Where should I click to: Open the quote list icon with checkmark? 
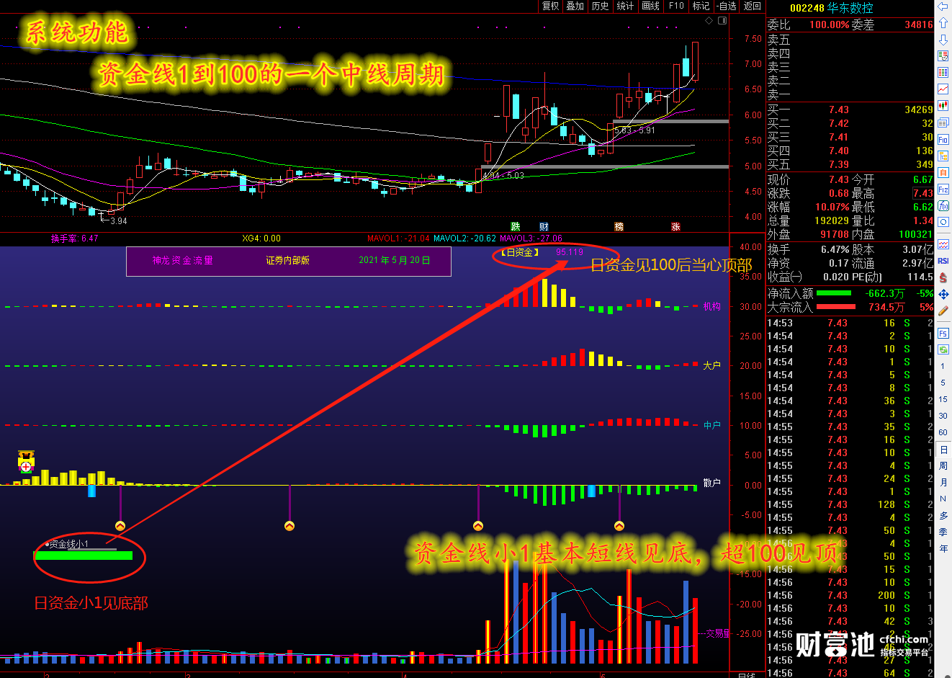tap(943, 56)
